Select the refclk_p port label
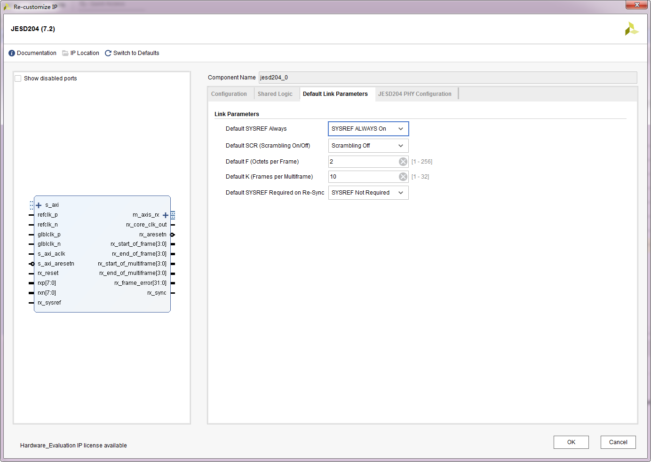 (x=48, y=215)
